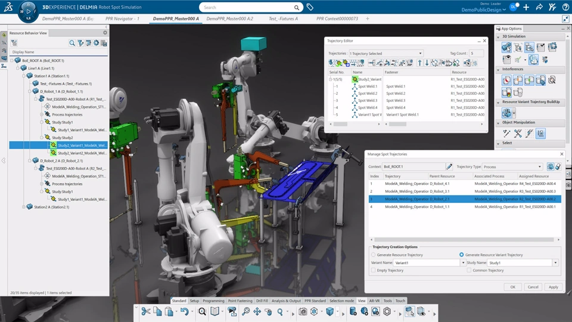Enable the Empty Trajectory checkbox
Viewport: 572px width, 322px height.
[x=374, y=270]
